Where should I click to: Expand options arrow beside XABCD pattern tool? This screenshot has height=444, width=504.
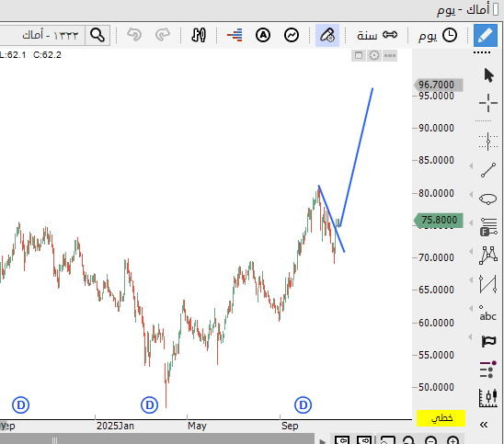coord(471,251)
